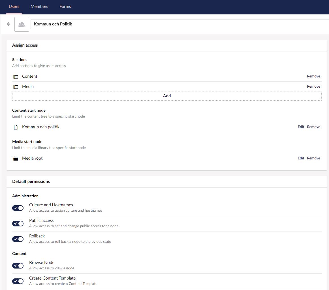Toggle the Public access permission

coord(18,223)
